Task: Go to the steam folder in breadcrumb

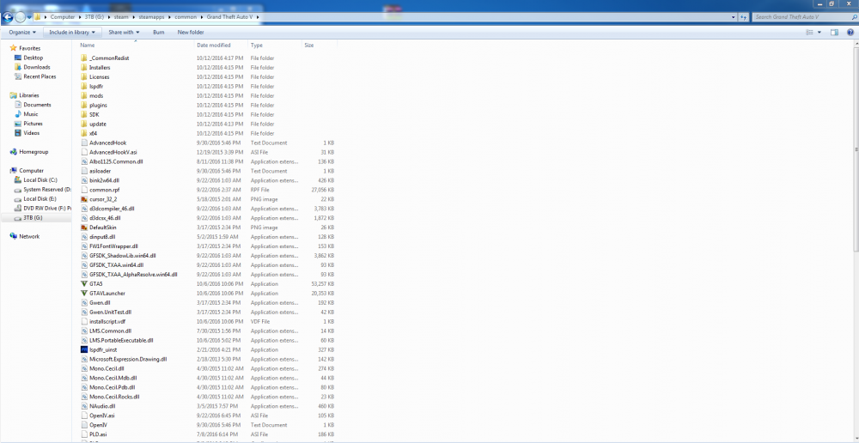Action: tap(122, 17)
